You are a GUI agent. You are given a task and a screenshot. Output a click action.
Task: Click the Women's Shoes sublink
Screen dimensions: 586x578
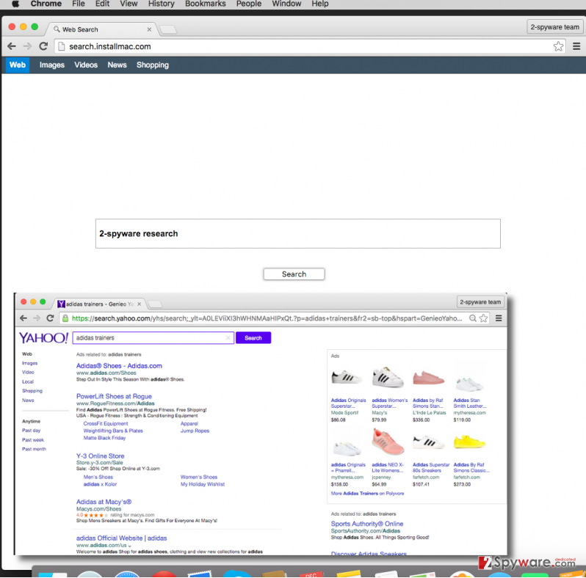199,477
